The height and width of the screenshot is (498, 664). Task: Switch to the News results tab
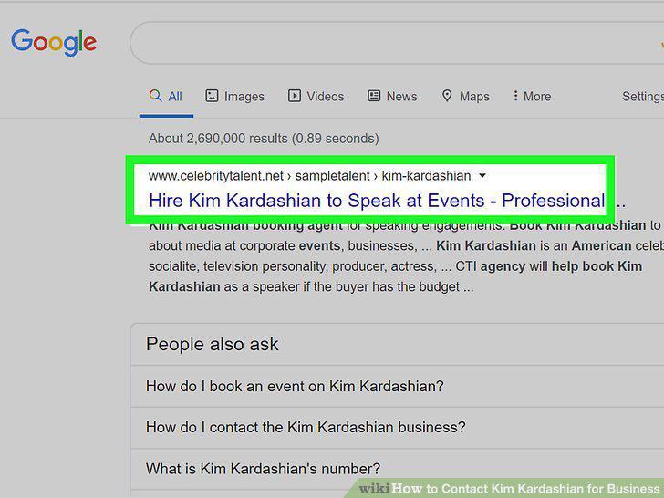point(392,96)
